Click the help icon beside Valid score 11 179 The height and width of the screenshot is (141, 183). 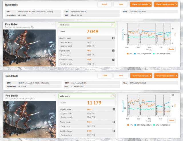[x=113, y=96]
